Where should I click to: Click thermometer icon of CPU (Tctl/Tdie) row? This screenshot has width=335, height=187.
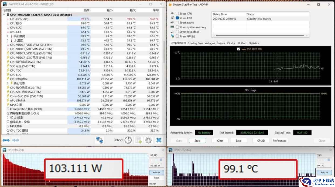(8, 19)
